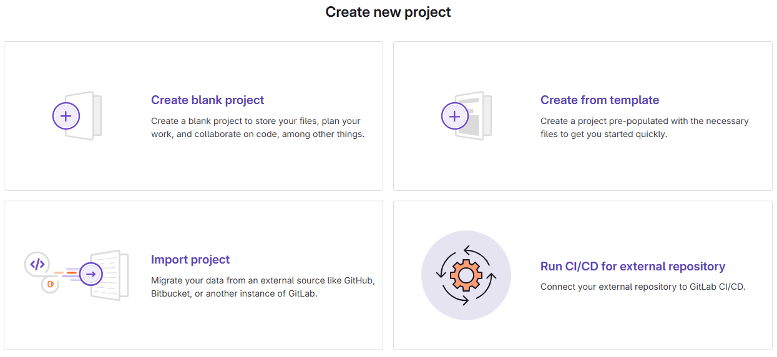Click the migrate your data description text
Image resolution: width=777 pixels, height=357 pixels.
[x=262, y=287]
